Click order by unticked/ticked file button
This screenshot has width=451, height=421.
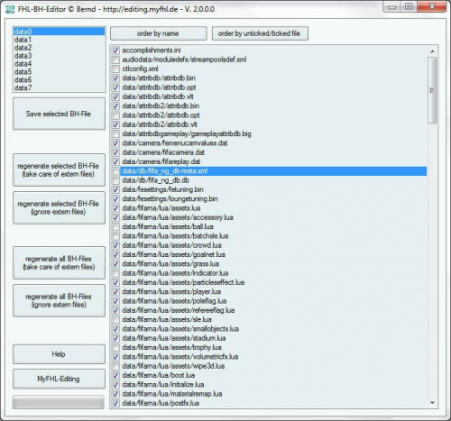260,33
